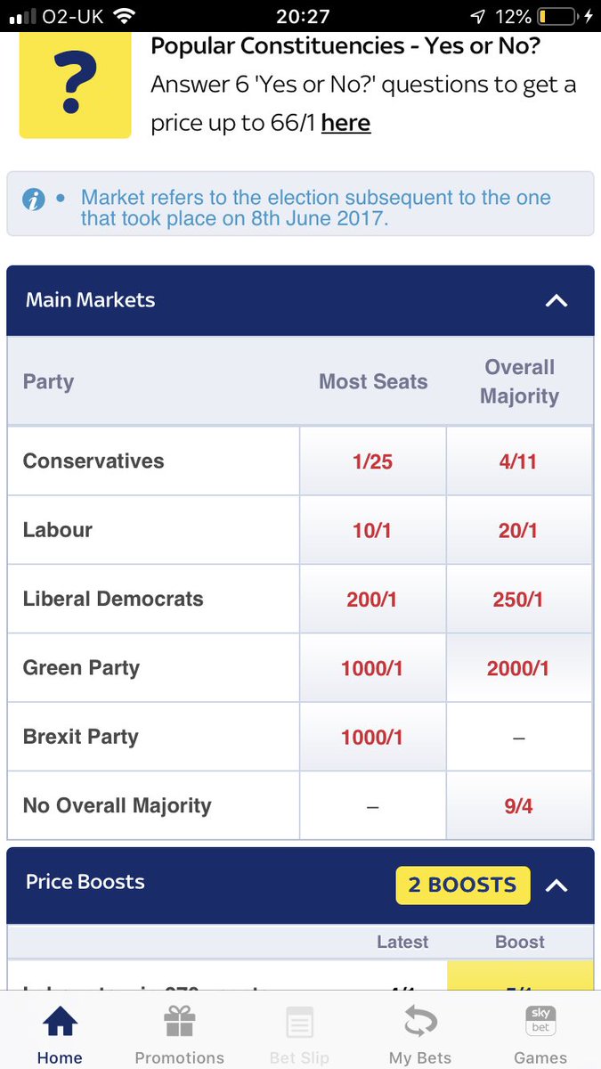Select No Overall Majority 9/4 odds

click(x=519, y=806)
